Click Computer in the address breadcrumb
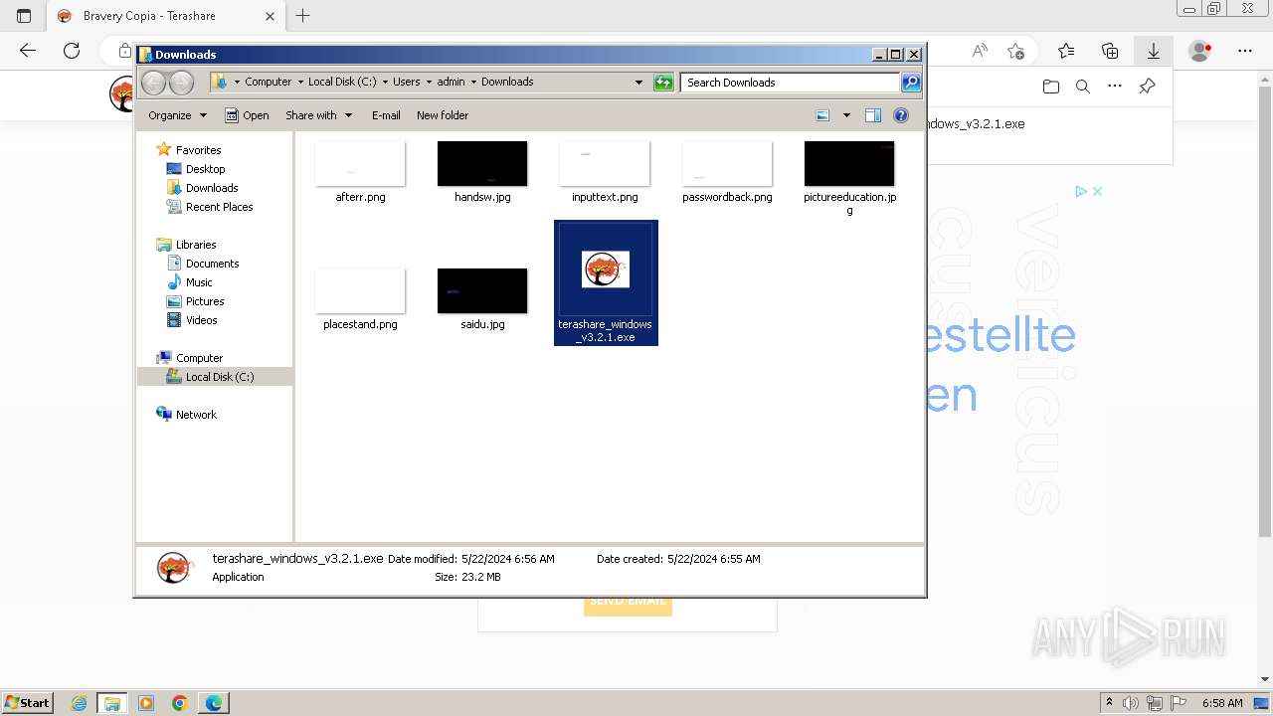 click(x=269, y=83)
